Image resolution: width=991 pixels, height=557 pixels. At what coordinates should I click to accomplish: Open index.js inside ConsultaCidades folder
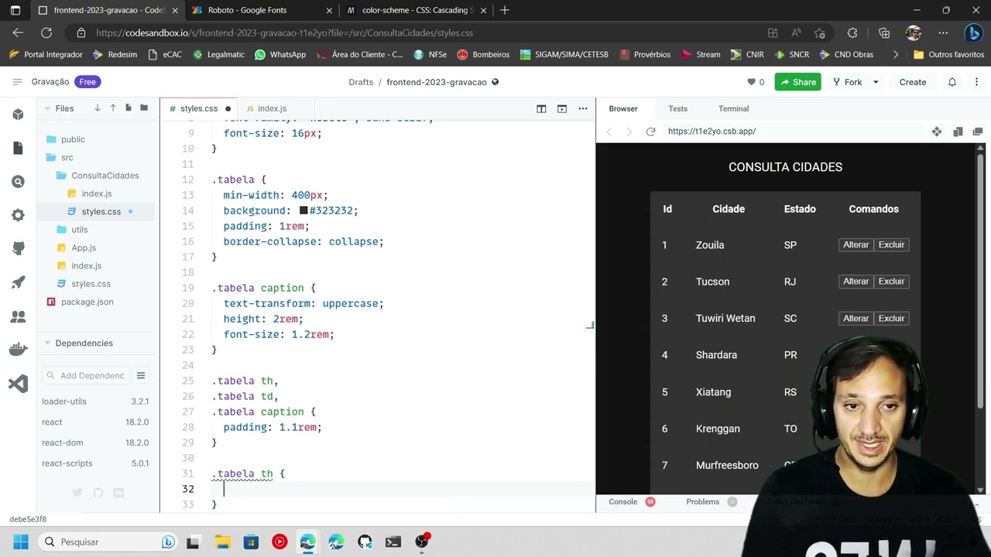click(97, 193)
